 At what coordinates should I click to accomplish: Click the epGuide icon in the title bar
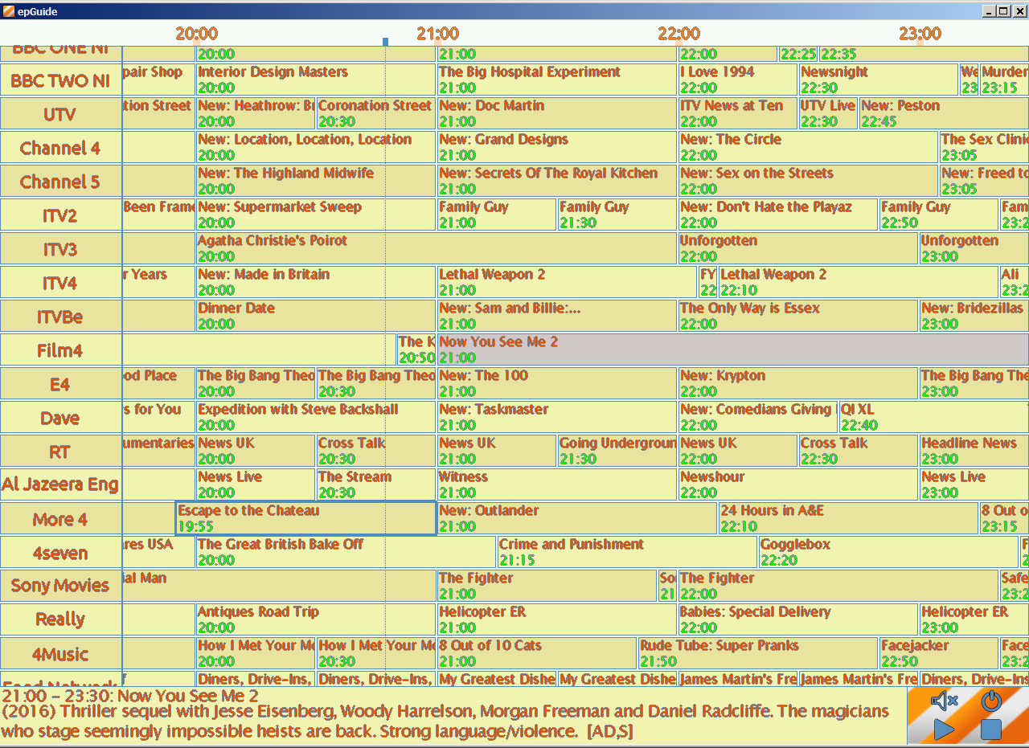coord(8,11)
